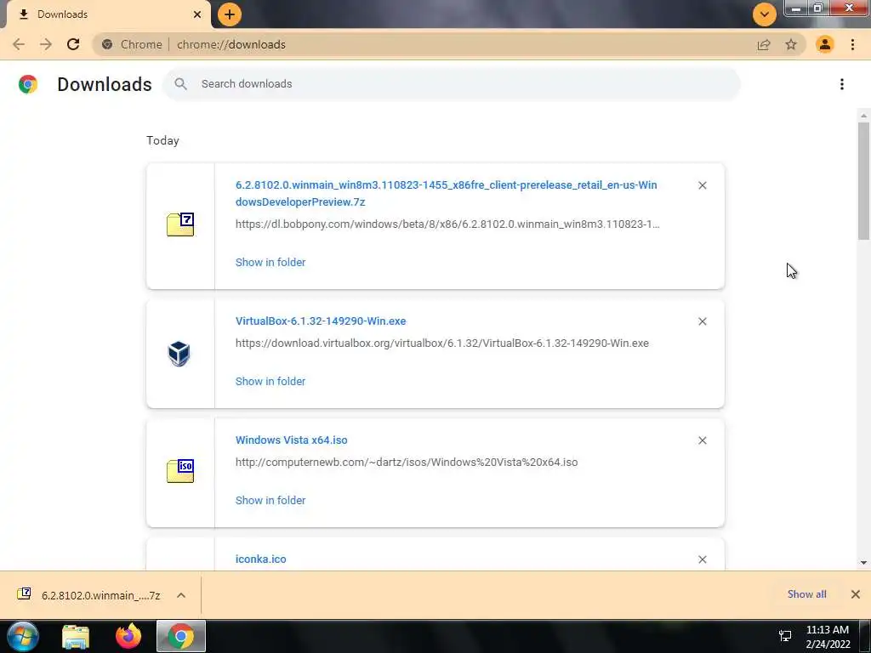Image resolution: width=871 pixels, height=653 pixels.
Task: Click Show all on the download shelf
Action: (x=806, y=594)
